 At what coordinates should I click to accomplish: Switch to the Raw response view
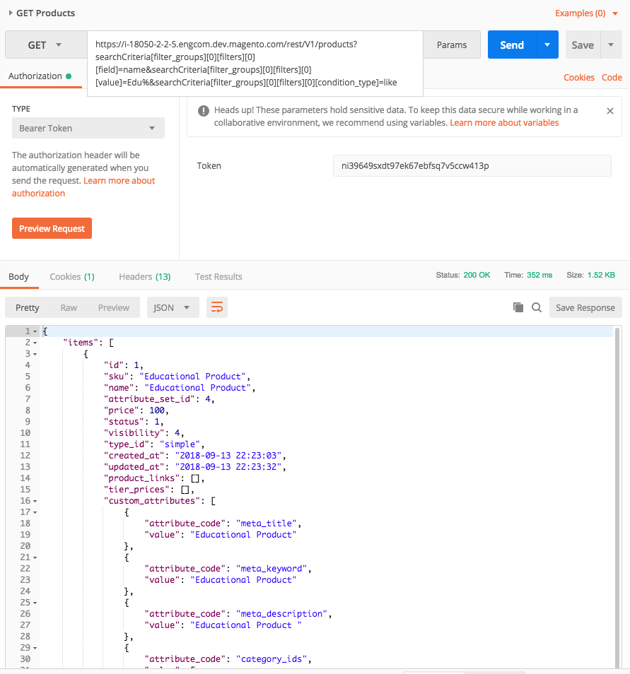click(68, 307)
